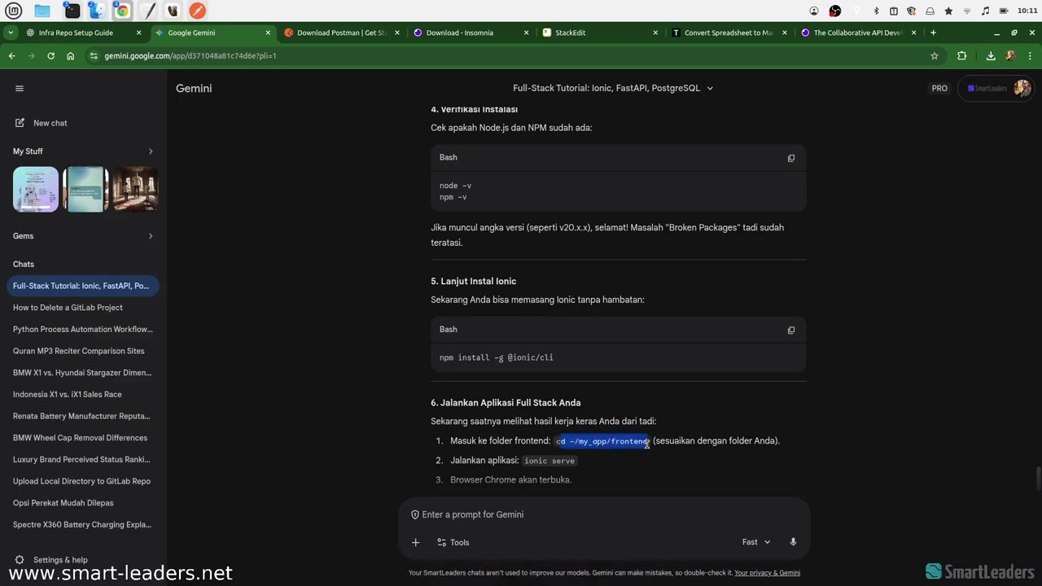Viewport: 1042px width, 586px height.
Task: Open conversation title dropdown menu
Action: pyautogui.click(x=710, y=88)
